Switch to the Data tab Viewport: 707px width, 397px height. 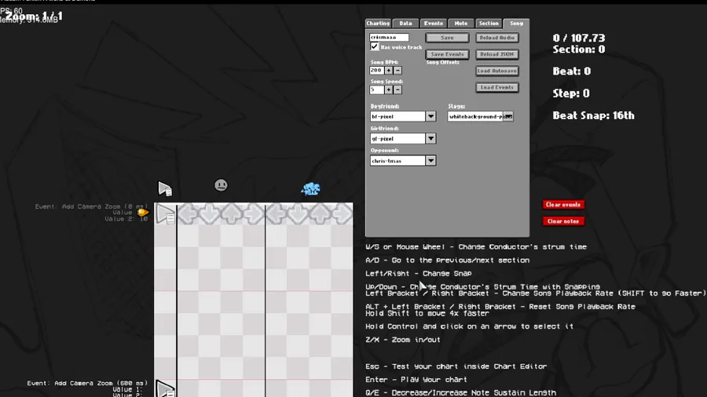coord(405,24)
